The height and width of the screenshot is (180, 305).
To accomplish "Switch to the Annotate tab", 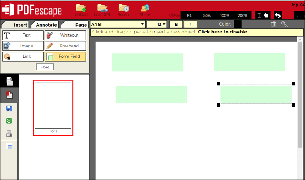I will pos(46,25).
